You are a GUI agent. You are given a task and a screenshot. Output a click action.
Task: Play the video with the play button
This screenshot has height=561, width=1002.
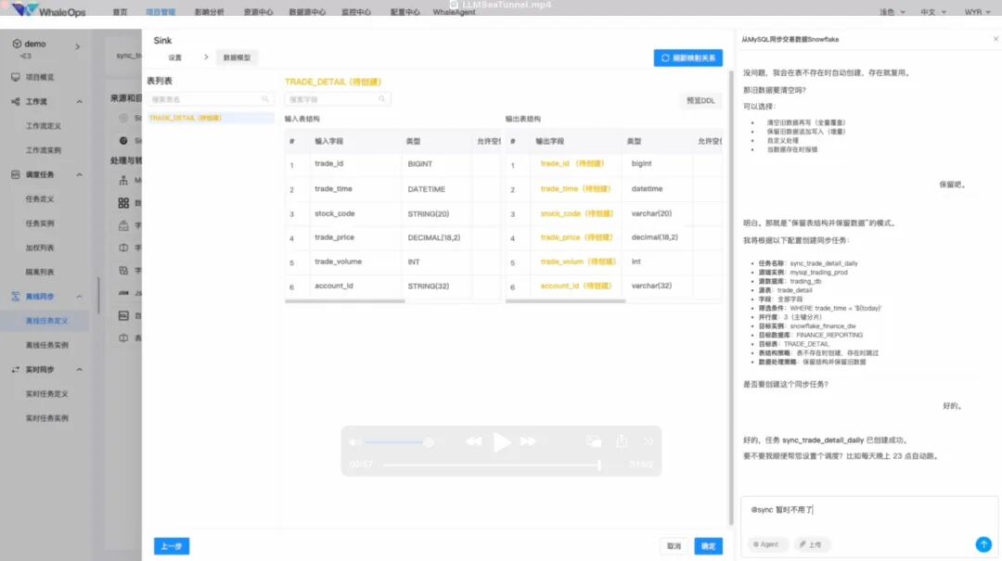[x=502, y=441]
